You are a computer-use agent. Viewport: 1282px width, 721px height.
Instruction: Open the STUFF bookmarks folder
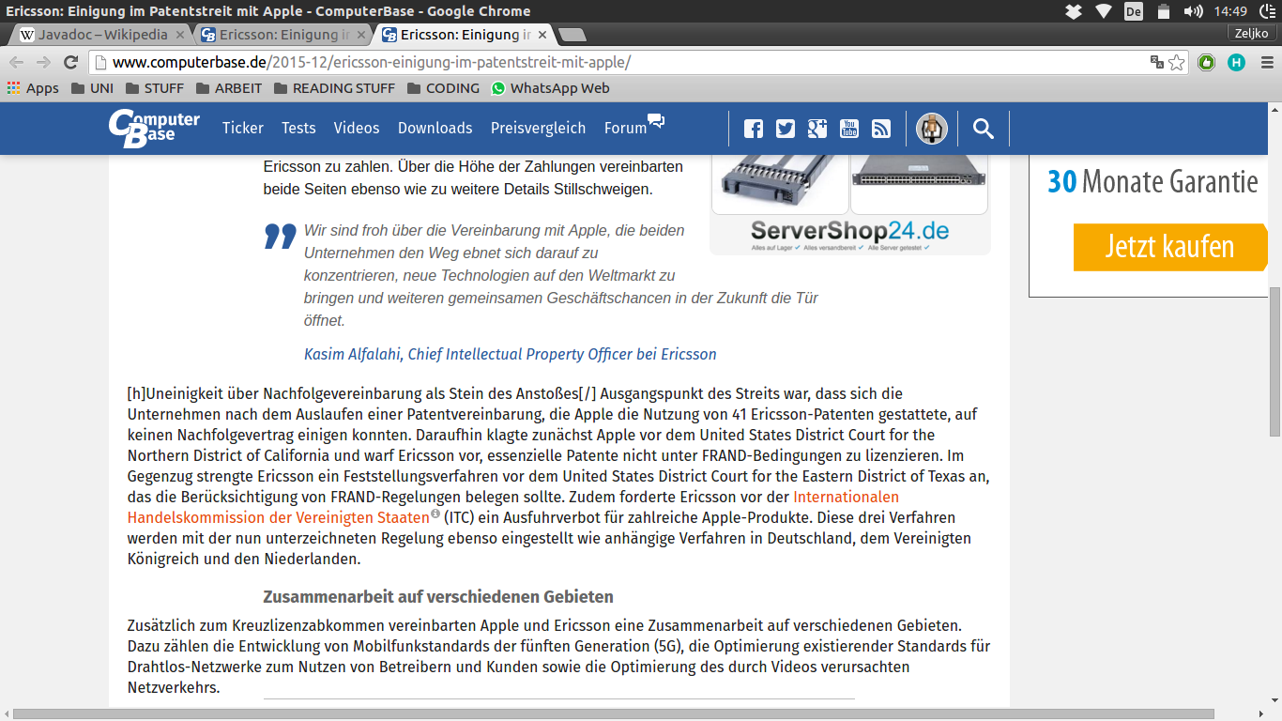pyautogui.click(x=155, y=88)
